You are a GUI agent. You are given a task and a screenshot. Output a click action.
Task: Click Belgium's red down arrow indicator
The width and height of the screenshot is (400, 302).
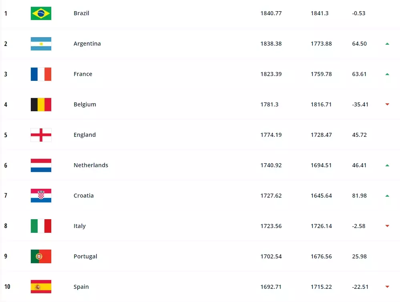pyautogui.click(x=387, y=104)
